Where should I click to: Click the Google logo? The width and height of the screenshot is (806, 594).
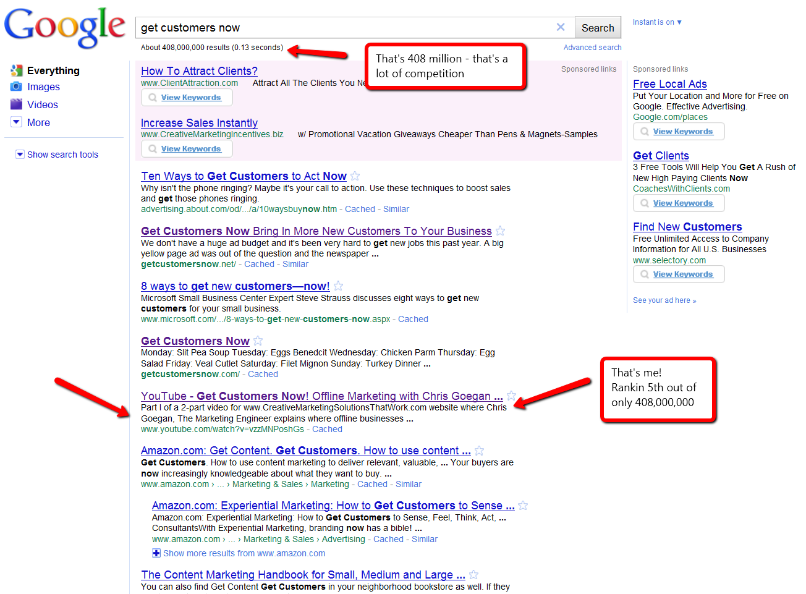pos(64,28)
